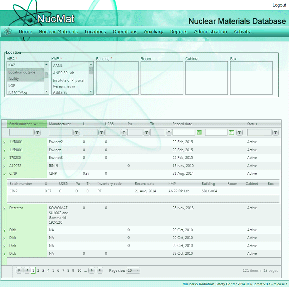
Task: Open the first Record date calendar picker
Action: 199,133
